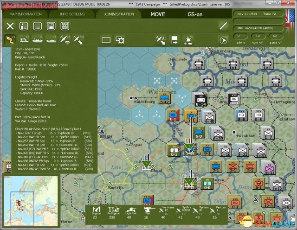The width and height of the screenshot is (297, 230).
Task: Select the Move mode (F1) icon
Action: click(x=10, y=40)
